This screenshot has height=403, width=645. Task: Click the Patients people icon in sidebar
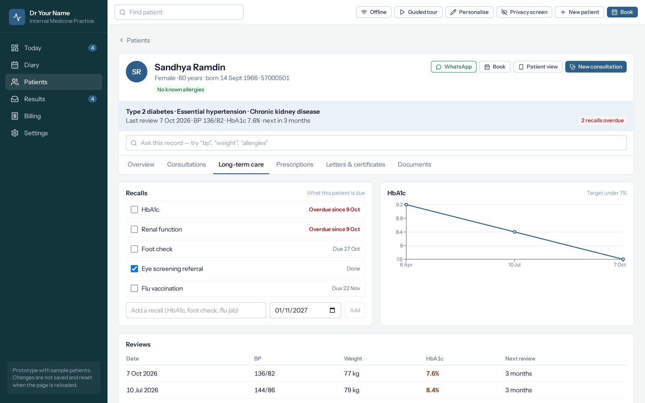coord(15,82)
